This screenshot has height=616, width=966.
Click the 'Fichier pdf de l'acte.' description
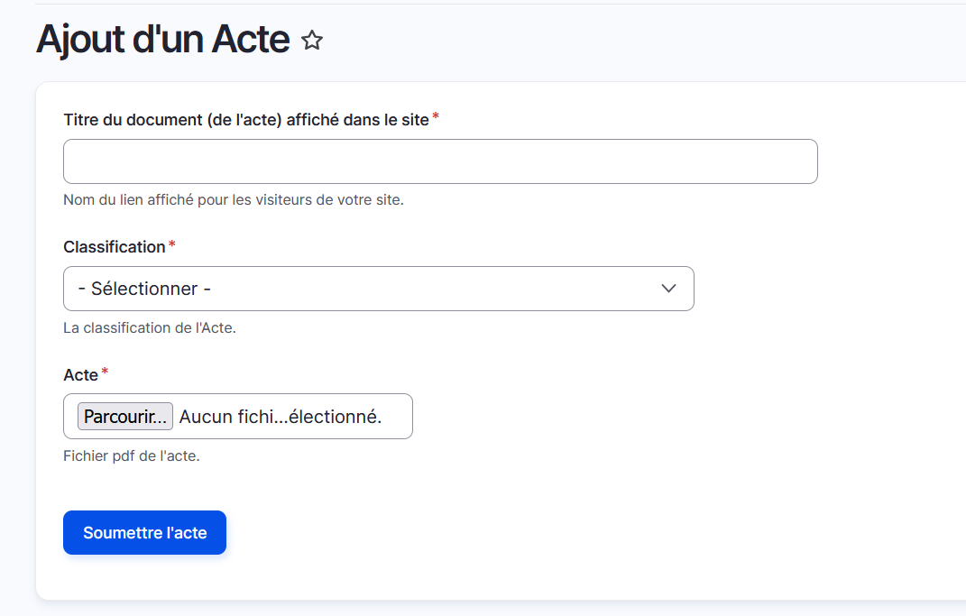pos(132,456)
